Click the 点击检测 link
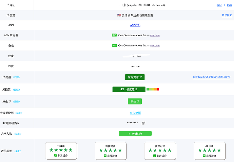 tap(135, 113)
